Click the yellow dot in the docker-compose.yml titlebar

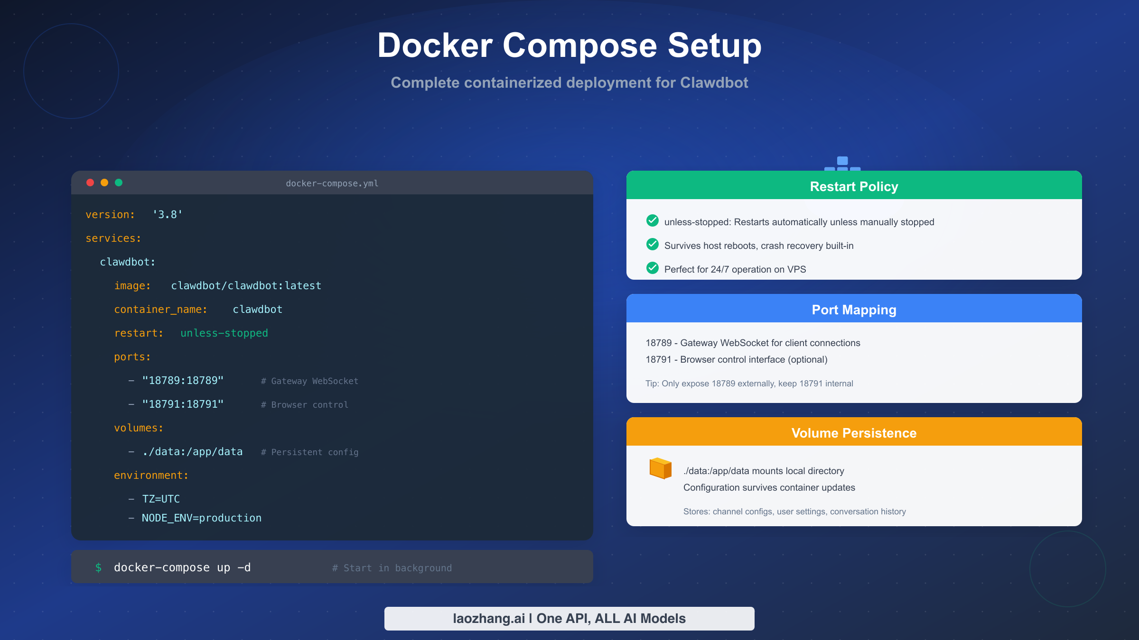point(104,182)
